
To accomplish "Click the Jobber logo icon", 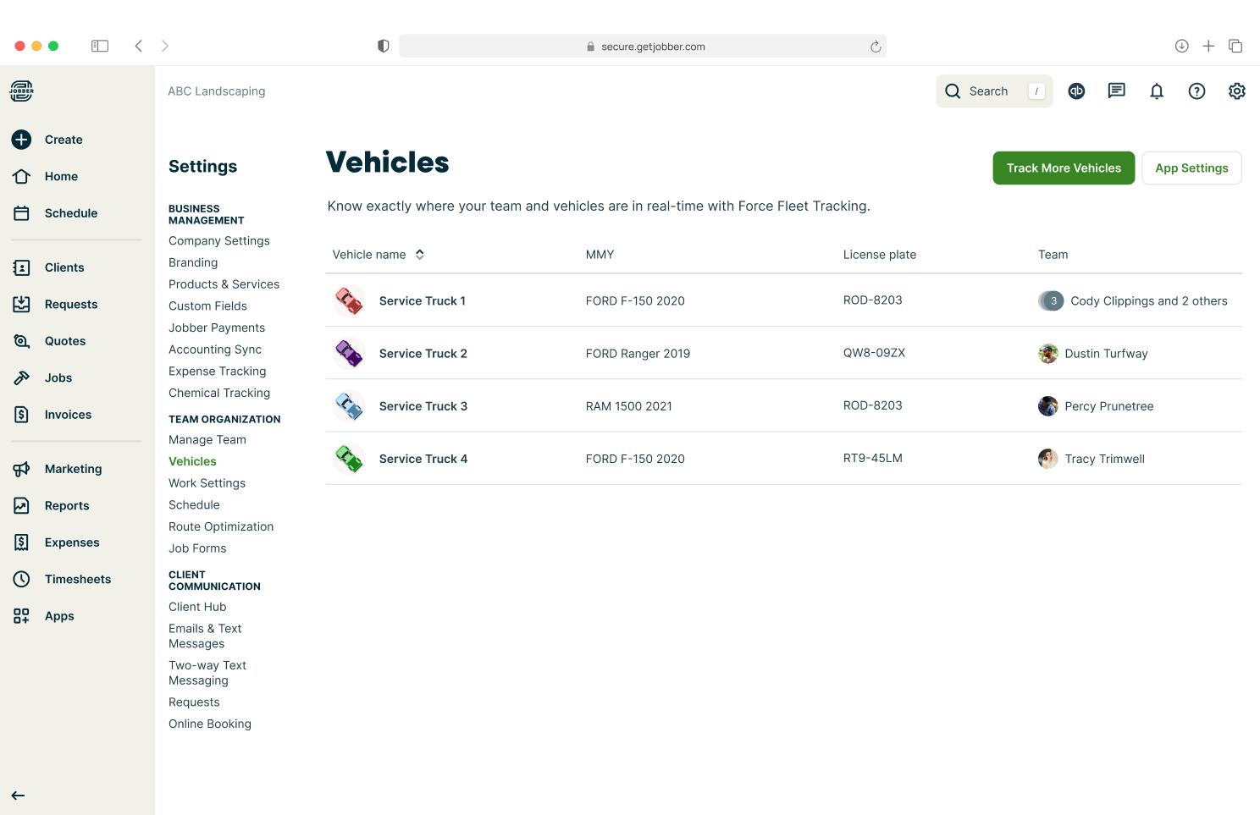I will point(21,91).
